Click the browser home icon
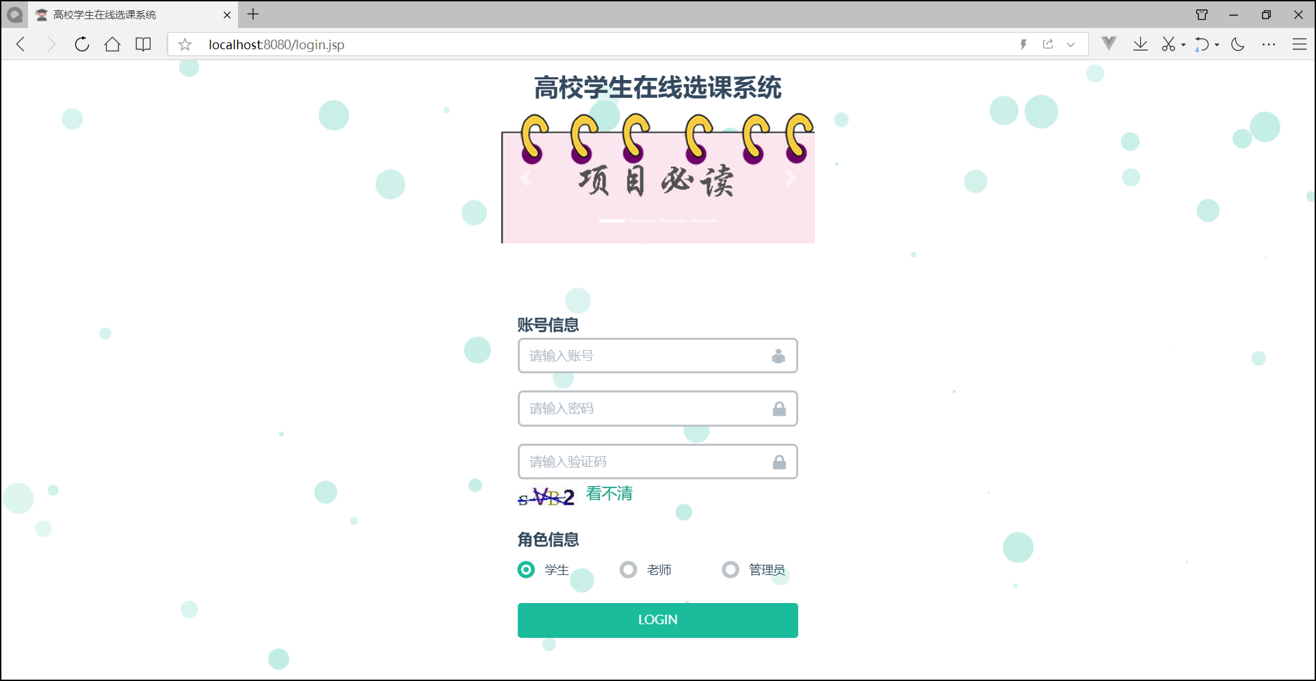 point(112,44)
